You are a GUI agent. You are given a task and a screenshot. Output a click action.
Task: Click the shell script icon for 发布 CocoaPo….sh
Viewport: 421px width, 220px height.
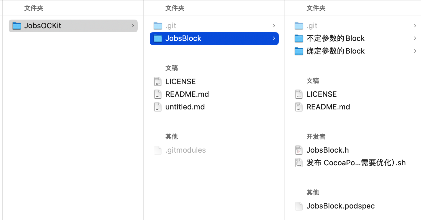click(x=299, y=163)
